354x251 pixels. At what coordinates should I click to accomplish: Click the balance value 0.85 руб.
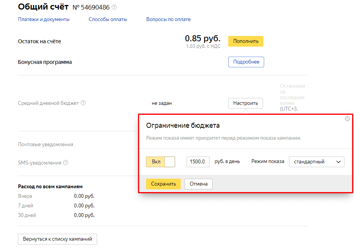(x=203, y=38)
